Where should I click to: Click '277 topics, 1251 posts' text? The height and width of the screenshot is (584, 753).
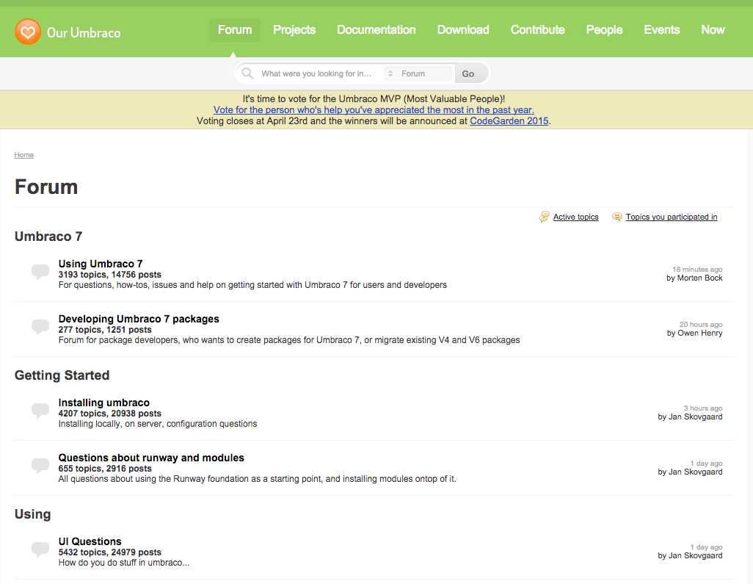pos(105,330)
